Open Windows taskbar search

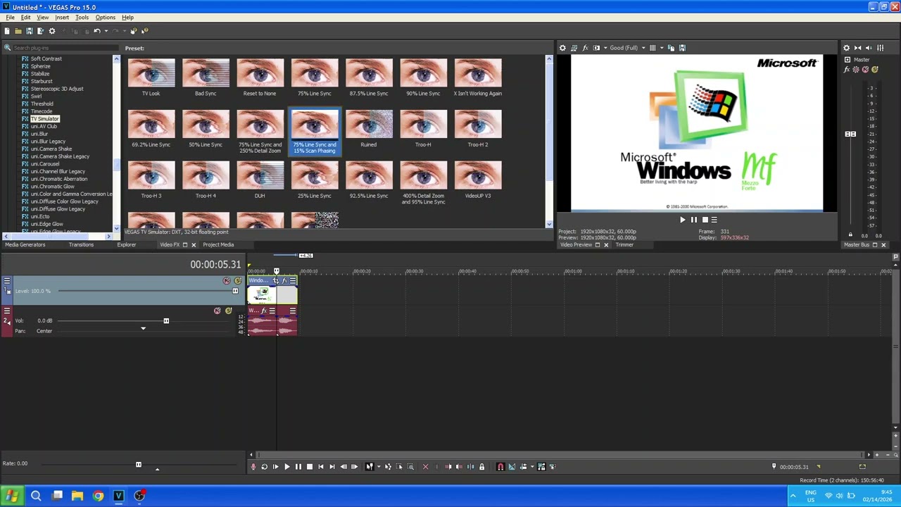pyautogui.click(x=36, y=496)
